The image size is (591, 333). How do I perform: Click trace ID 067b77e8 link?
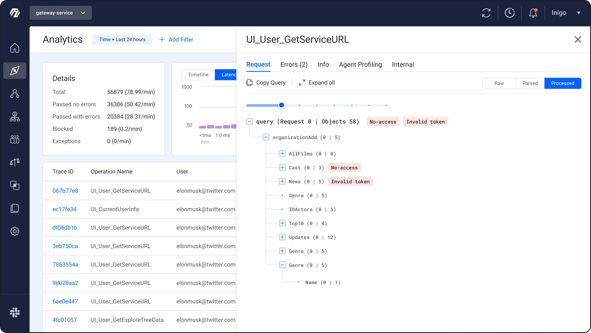point(65,191)
